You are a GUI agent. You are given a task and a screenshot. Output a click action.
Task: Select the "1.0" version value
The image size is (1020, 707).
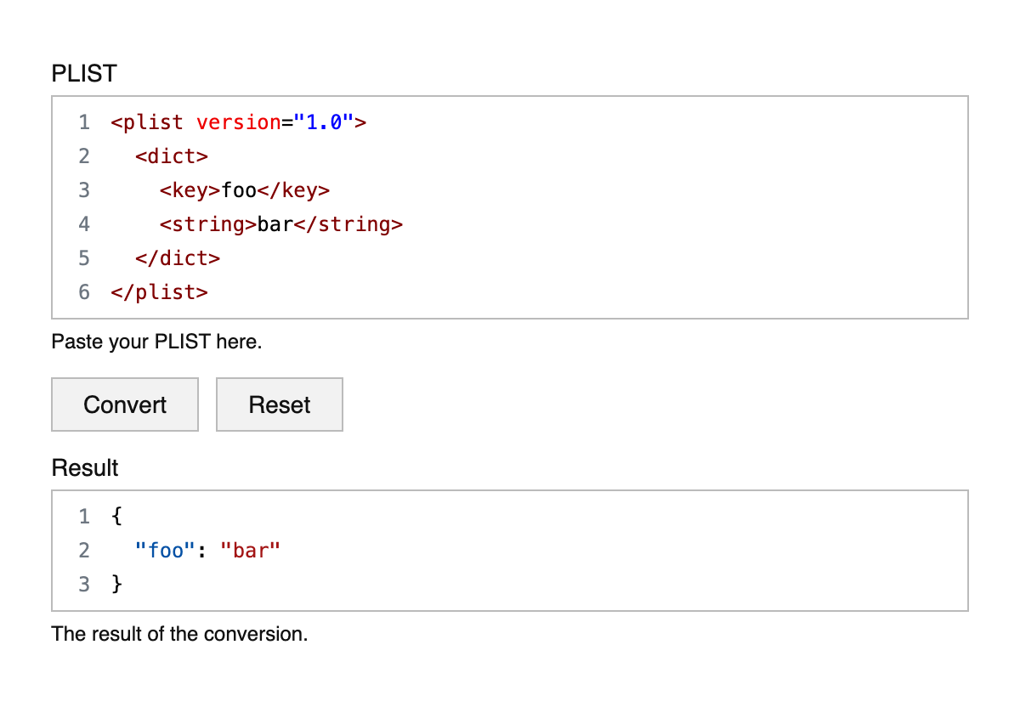point(323,122)
